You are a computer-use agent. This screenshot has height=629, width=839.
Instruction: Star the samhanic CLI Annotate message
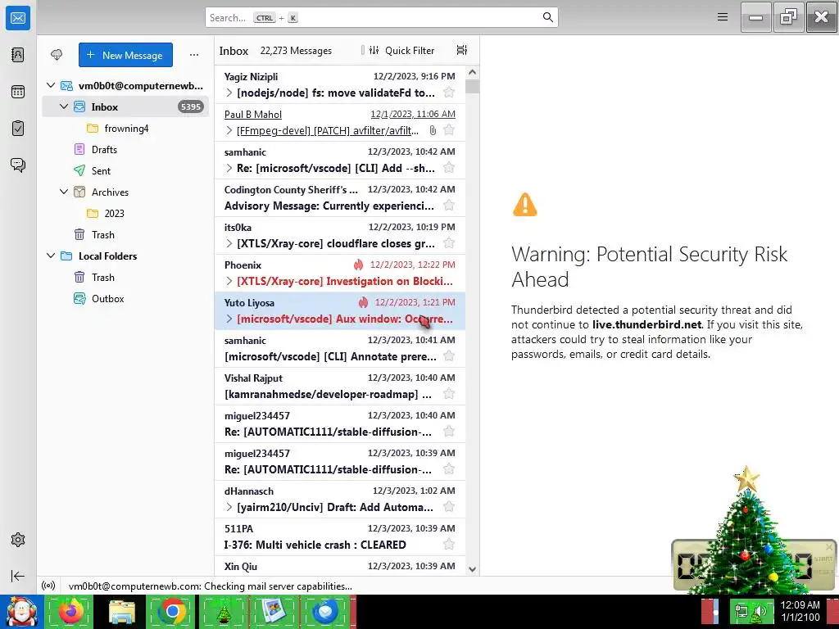click(449, 356)
